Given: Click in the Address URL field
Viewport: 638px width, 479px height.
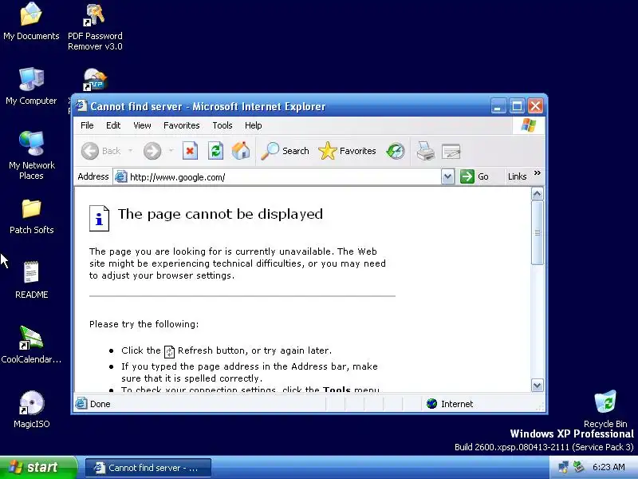Looking at the screenshot, I should click(x=284, y=176).
